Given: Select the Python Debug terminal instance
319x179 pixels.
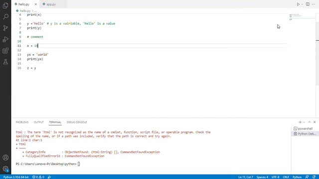Looking at the screenshot, I should pos(305,134).
